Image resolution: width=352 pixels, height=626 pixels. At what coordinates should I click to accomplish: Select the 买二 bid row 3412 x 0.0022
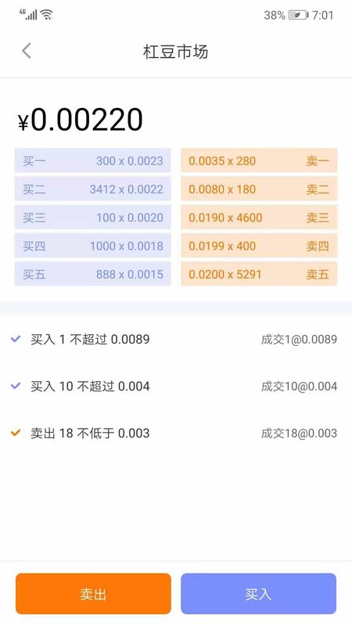pos(93,189)
